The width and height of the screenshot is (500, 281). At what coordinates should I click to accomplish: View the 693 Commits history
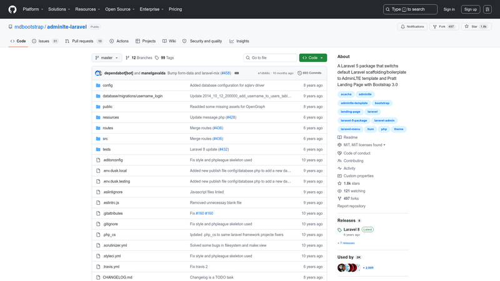click(x=309, y=73)
